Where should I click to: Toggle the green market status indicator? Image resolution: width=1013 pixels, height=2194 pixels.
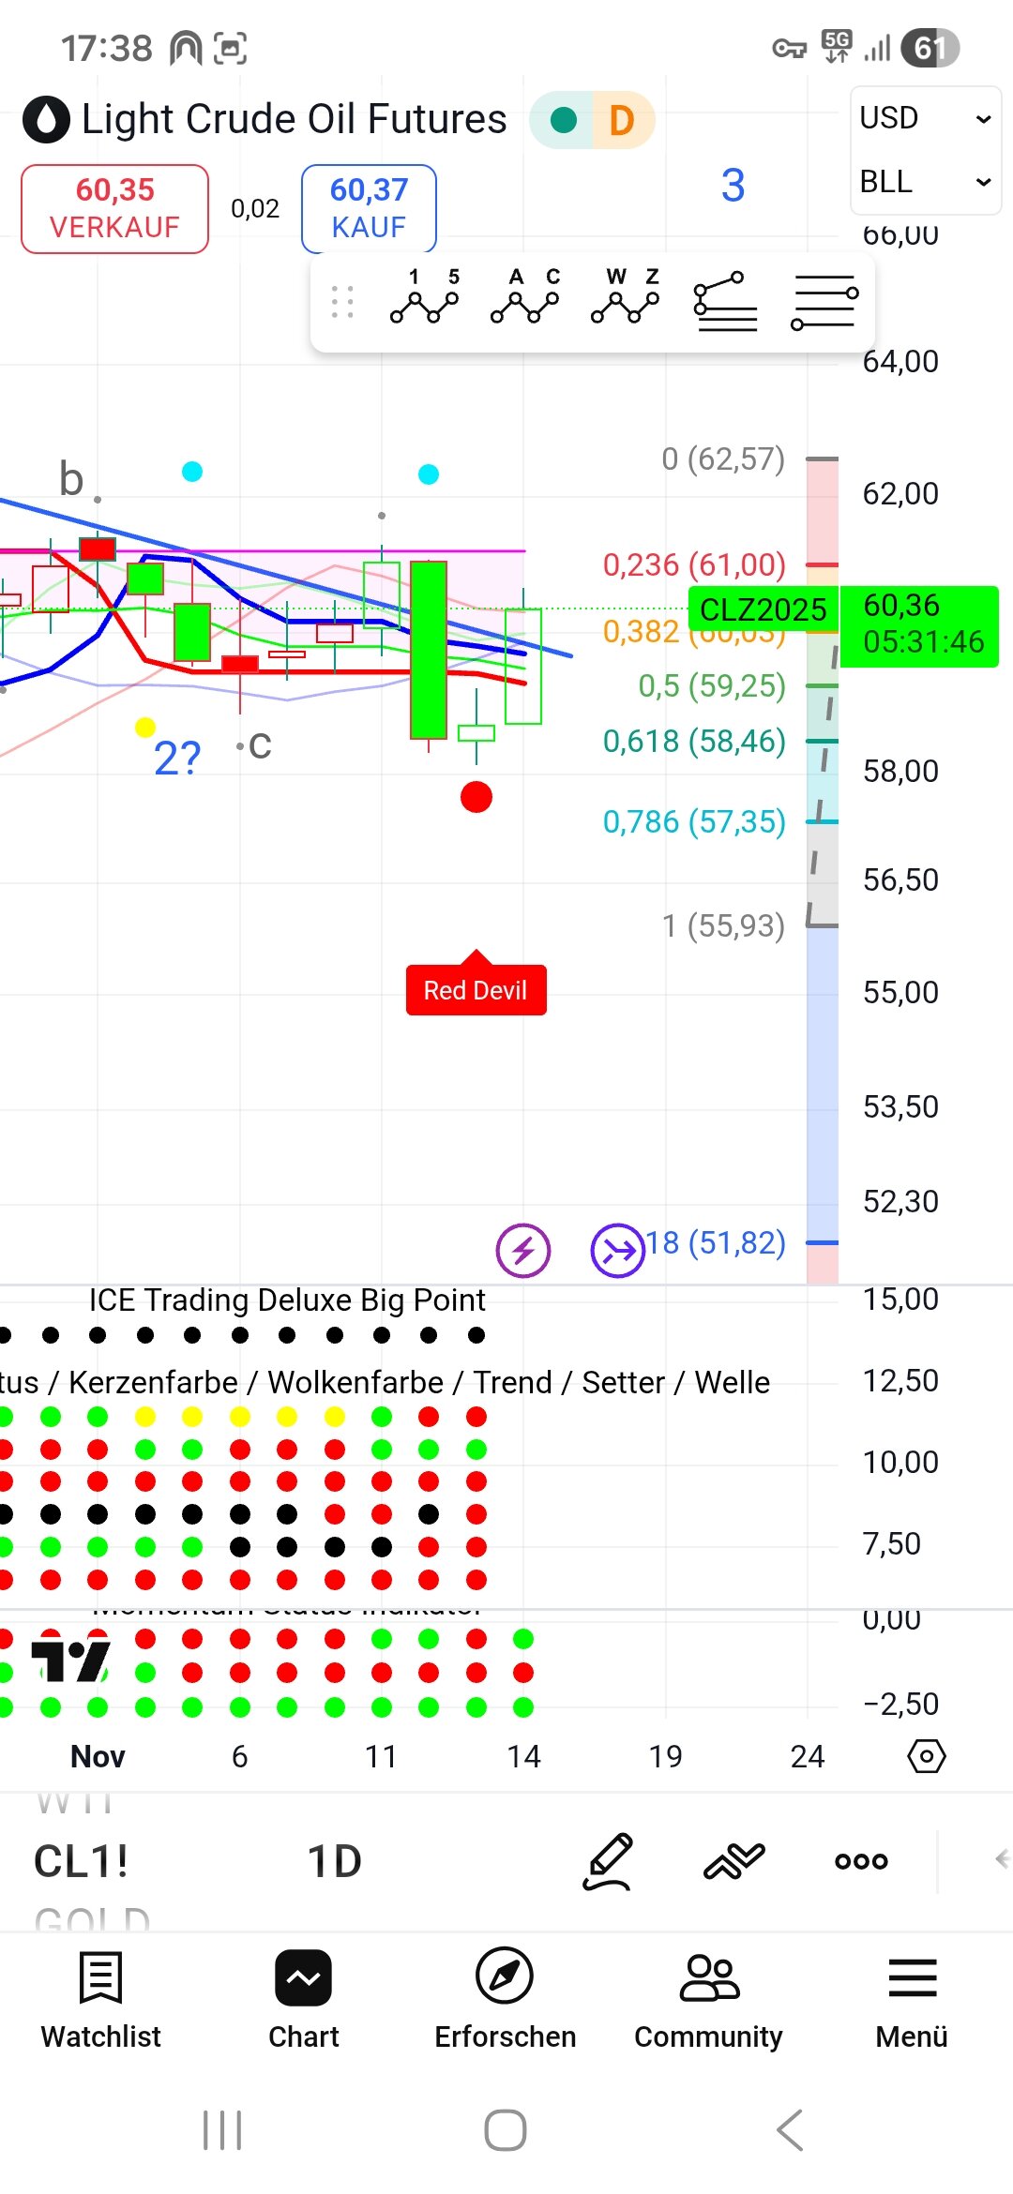point(563,120)
